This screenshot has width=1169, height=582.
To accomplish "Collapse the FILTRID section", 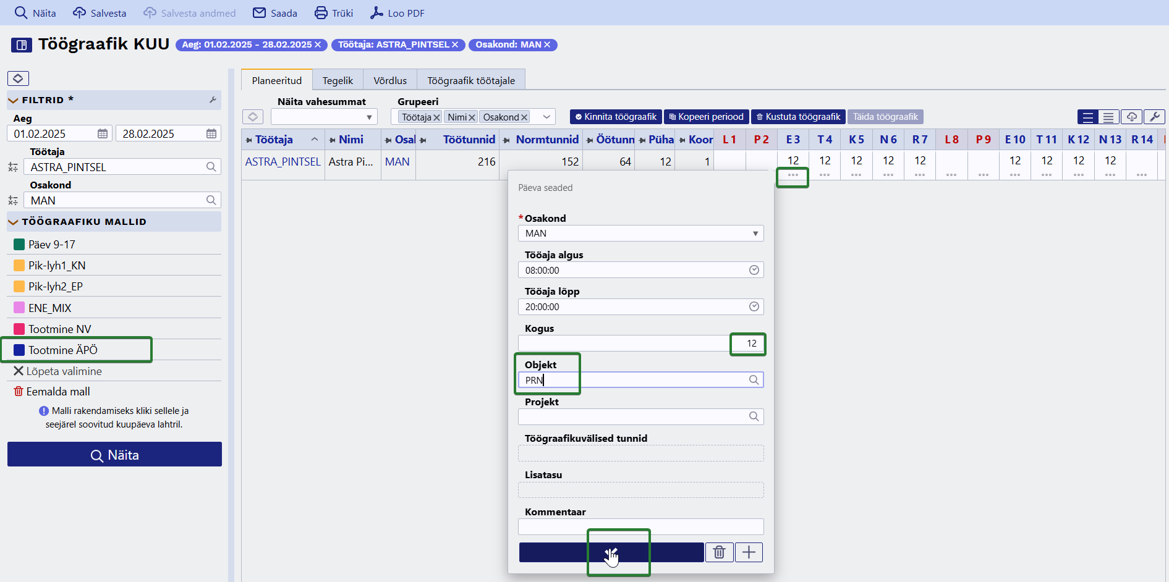I will coord(13,100).
